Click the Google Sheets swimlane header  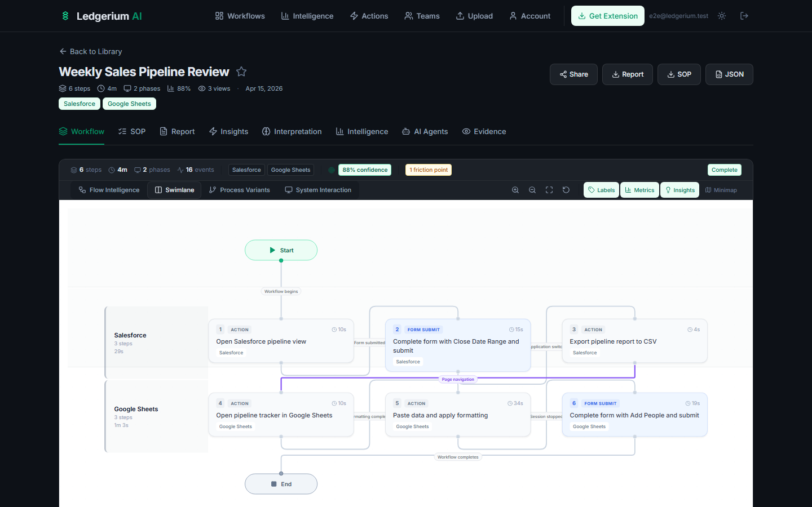(157, 416)
